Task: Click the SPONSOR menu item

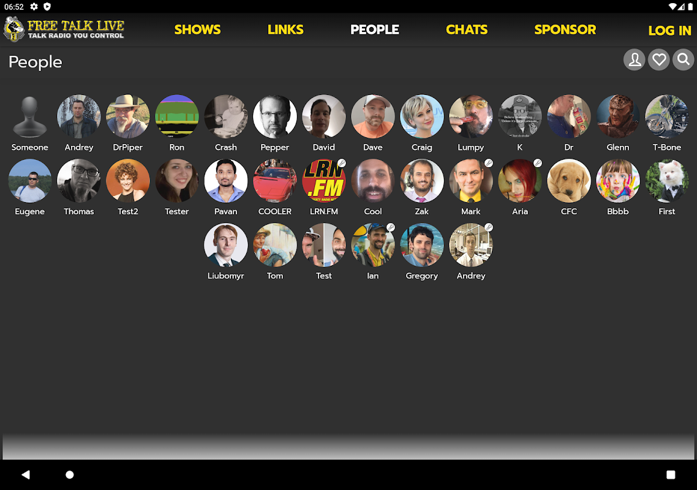Action: pyautogui.click(x=565, y=29)
